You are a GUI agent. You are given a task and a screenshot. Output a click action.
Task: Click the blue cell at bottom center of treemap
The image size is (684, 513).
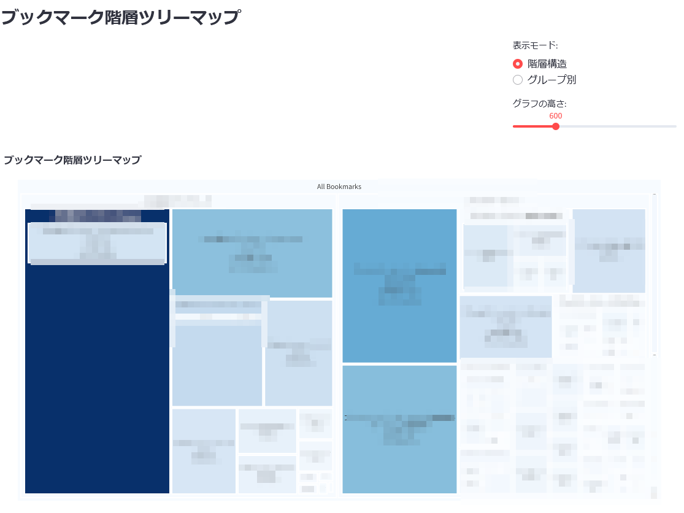[399, 430]
